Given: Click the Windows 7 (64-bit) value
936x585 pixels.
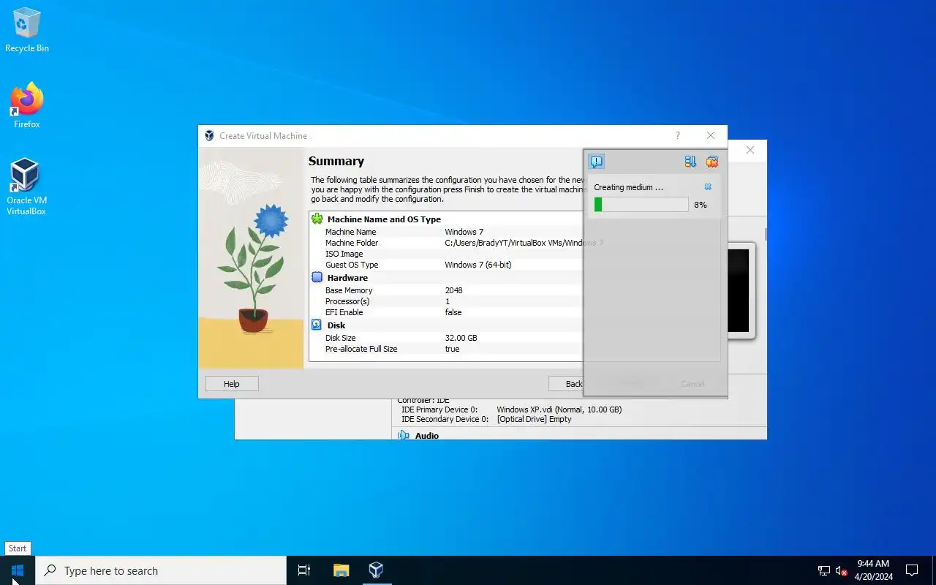Looking at the screenshot, I should point(478,265).
